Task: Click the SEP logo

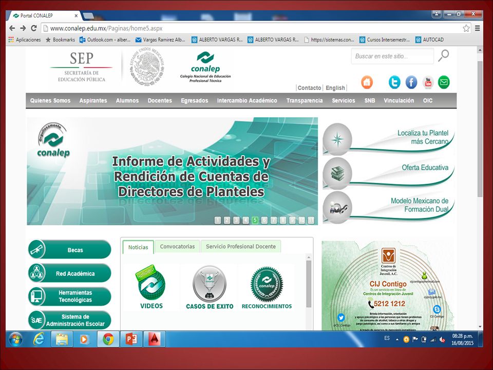Action: [82, 67]
